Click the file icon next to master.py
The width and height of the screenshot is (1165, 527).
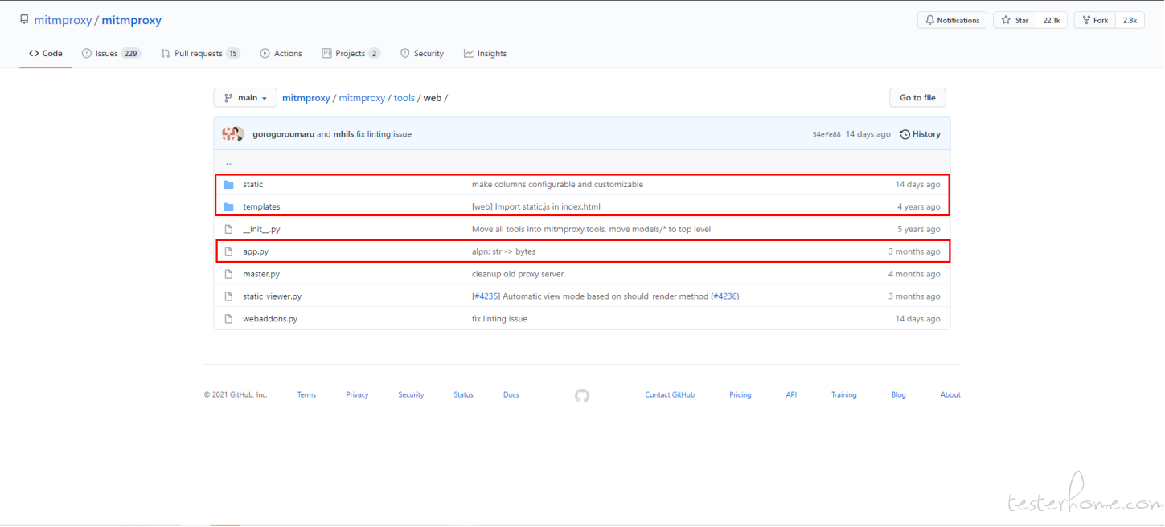(x=228, y=275)
